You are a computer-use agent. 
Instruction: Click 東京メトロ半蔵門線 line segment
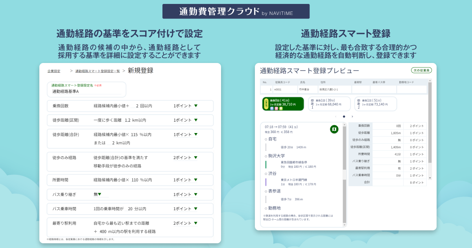click(x=294, y=180)
